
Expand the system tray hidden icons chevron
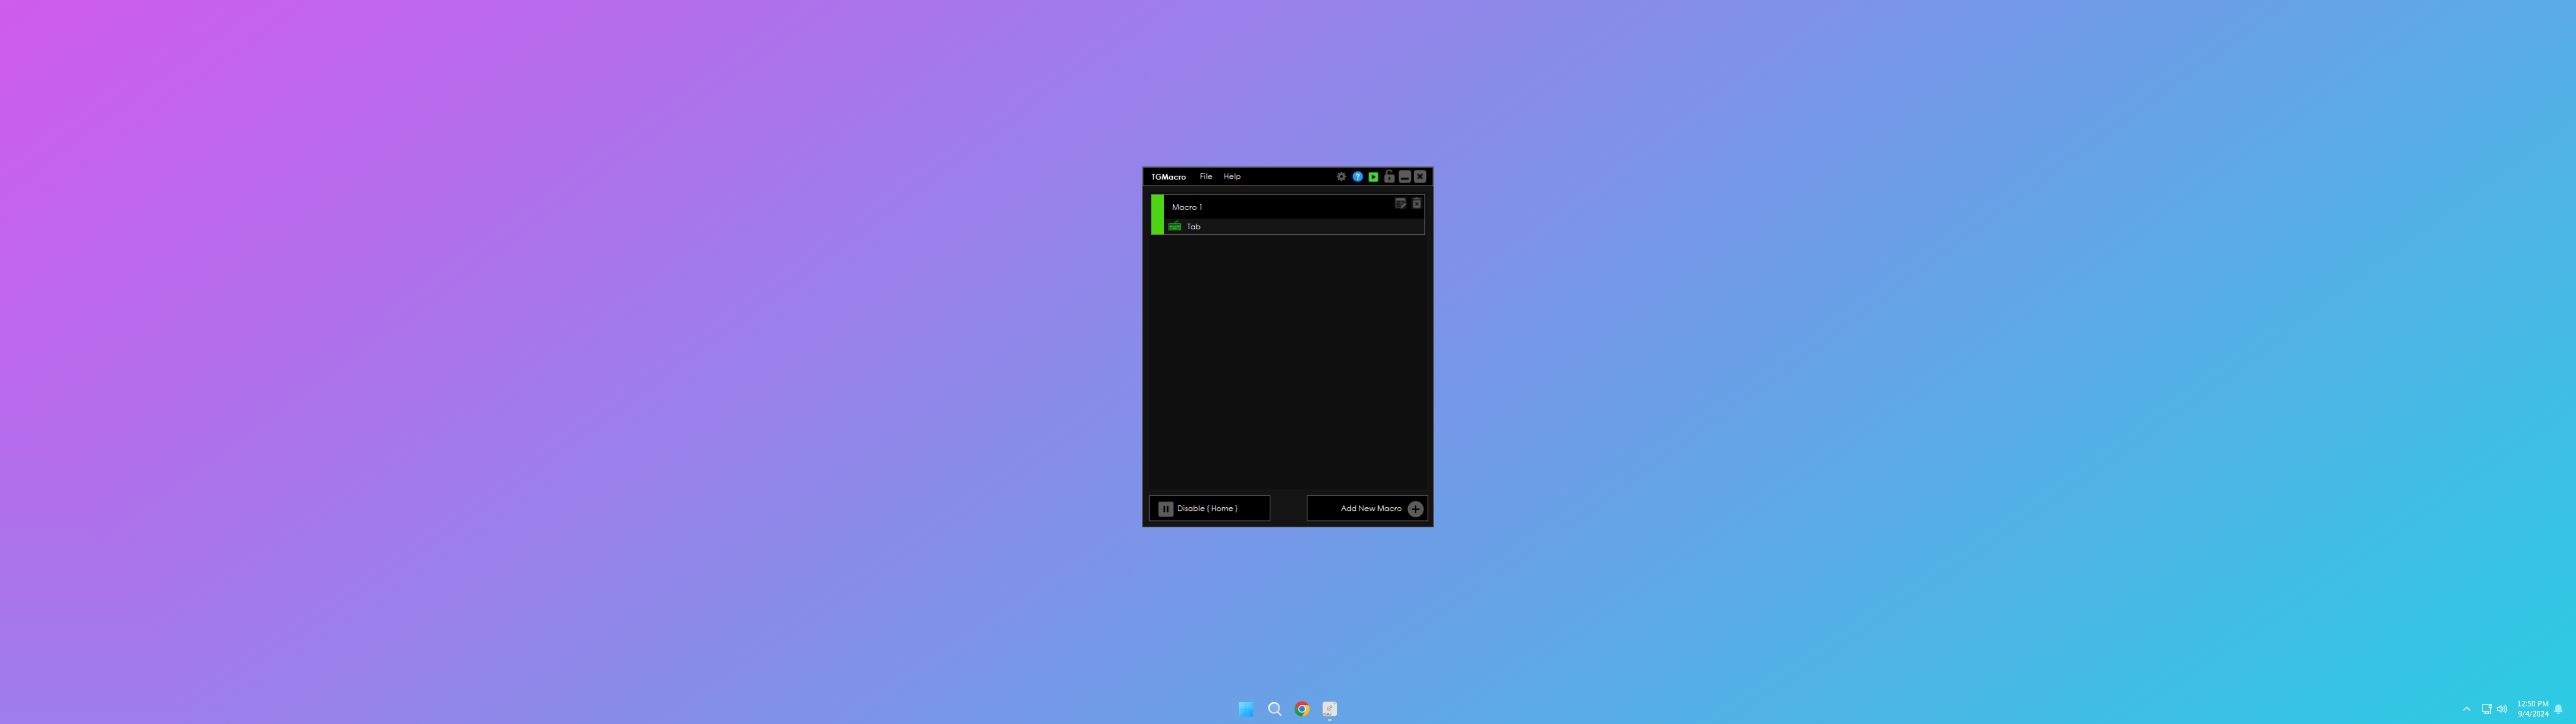[x=2466, y=709]
